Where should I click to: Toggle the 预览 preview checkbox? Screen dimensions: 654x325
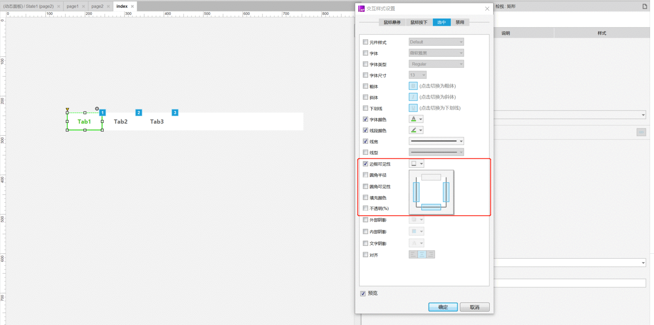click(363, 293)
